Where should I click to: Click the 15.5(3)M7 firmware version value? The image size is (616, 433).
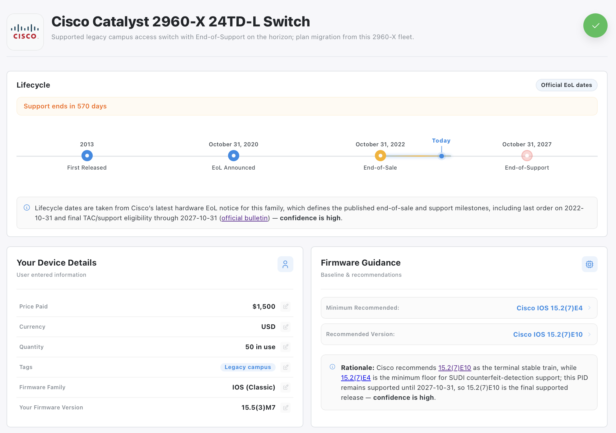click(x=259, y=408)
